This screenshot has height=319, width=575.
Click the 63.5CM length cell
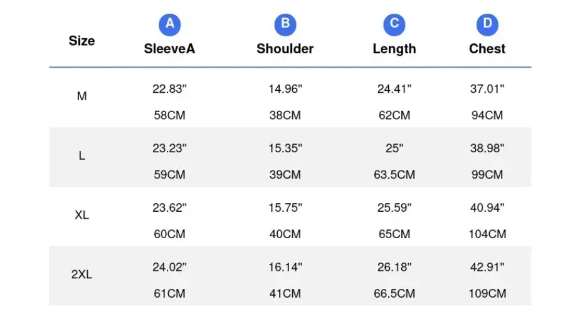point(394,175)
